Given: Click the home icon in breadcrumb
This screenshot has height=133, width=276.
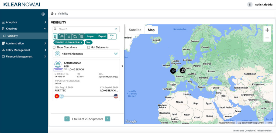Looking at the screenshot, I should 52,13.
